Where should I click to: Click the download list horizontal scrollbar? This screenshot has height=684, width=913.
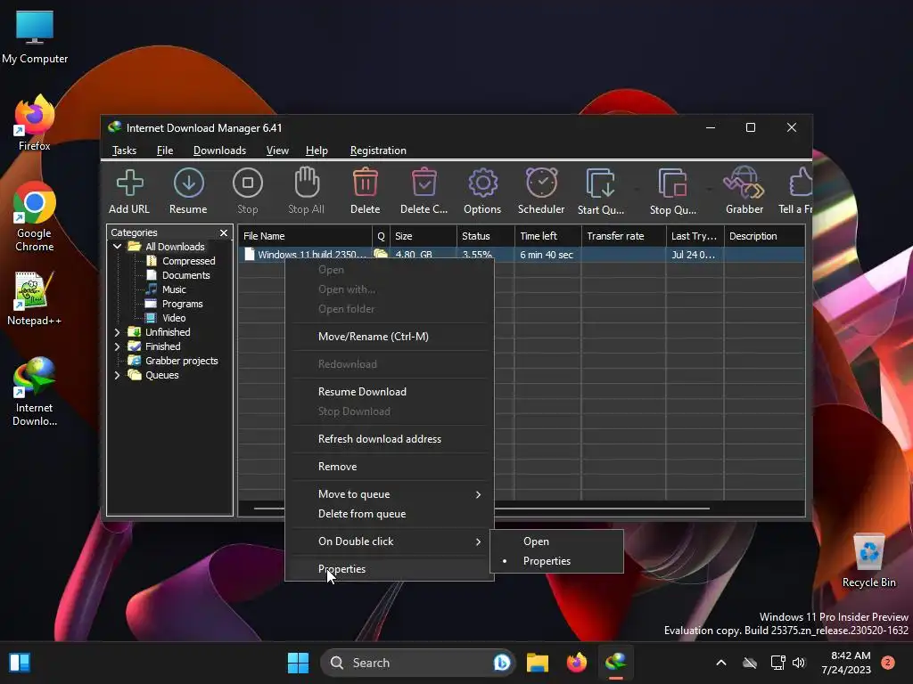(x=481, y=509)
